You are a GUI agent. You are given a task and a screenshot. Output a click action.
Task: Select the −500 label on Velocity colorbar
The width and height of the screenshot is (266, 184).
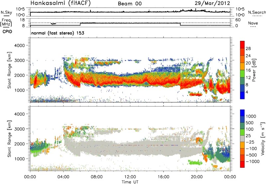(x=251, y=155)
